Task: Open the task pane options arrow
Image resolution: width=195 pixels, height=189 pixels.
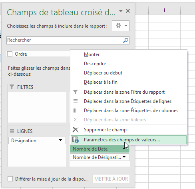Action: point(121,11)
